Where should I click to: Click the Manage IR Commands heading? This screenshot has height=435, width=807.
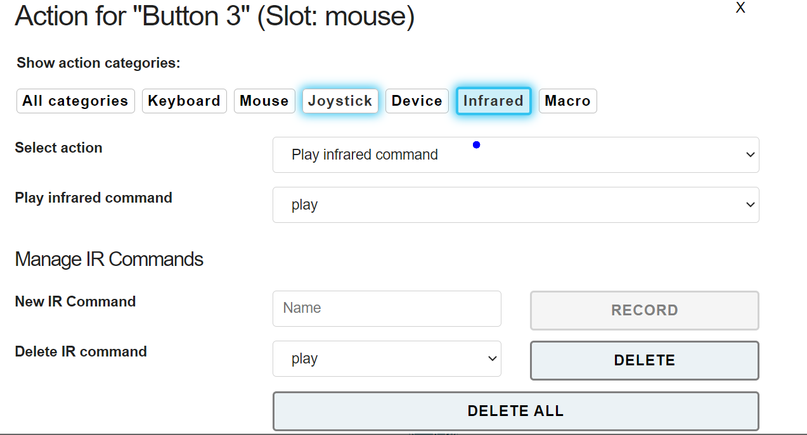(x=109, y=259)
